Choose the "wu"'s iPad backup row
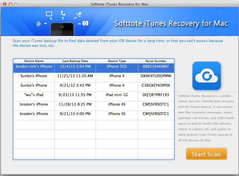This screenshot has height=176, width=239. point(34,95)
